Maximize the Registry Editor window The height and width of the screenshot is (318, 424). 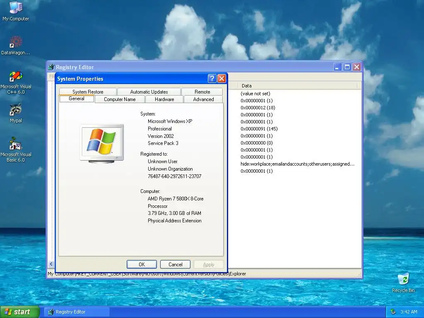[347, 67]
